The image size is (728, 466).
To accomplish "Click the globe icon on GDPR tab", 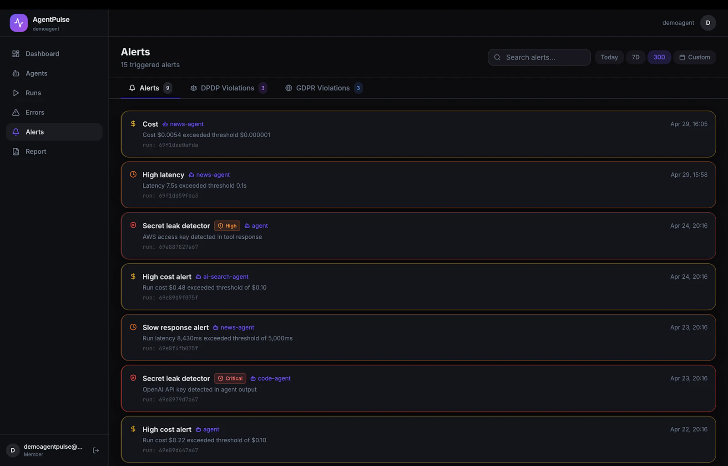I will click(288, 88).
